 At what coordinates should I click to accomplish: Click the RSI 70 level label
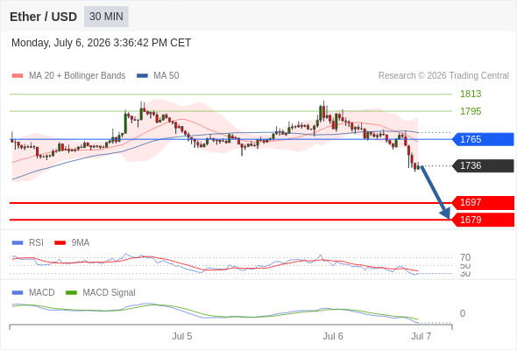pyautogui.click(x=465, y=257)
